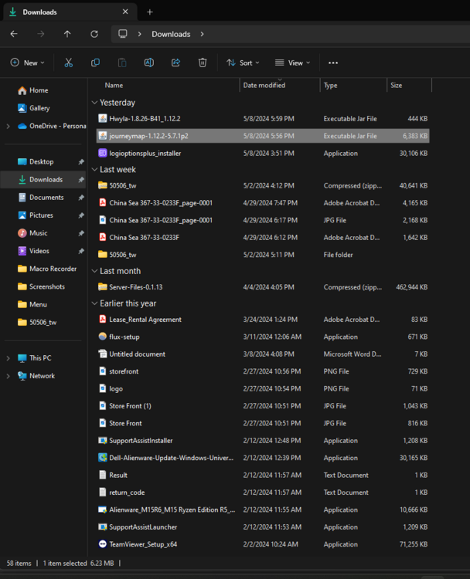
Task: Select the TeamViewer_Setup_x64 file
Action: (x=143, y=544)
